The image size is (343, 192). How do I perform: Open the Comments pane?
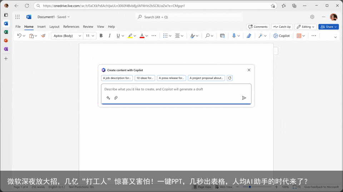click(258, 27)
